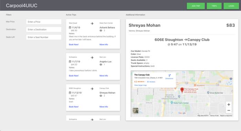The width and height of the screenshot is (241, 131).
Task: Open the ADD TRIP button
Action: point(196,6)
